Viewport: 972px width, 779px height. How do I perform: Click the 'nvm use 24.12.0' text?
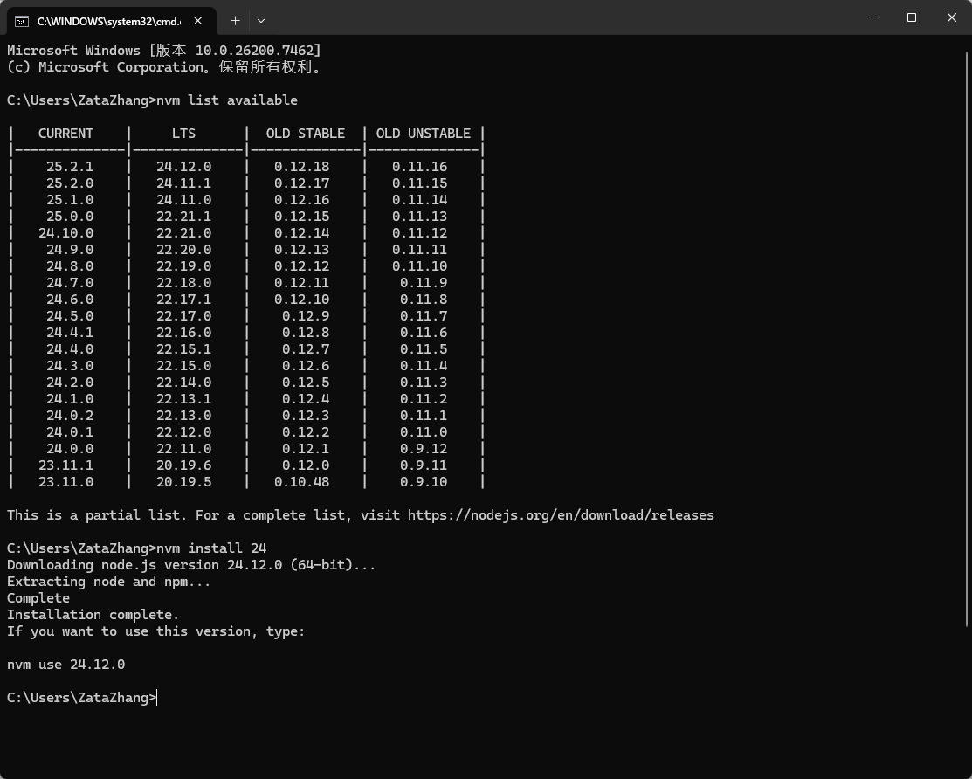[66, 665]
